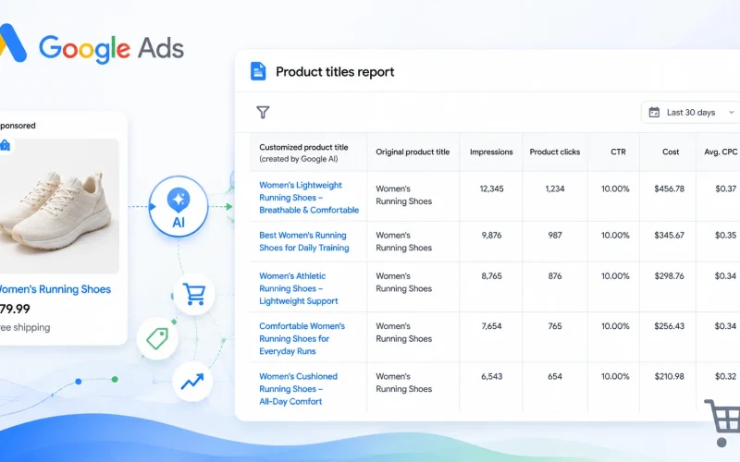Open Women's Athletic Running Shoes Lightweight Support link

299,288
